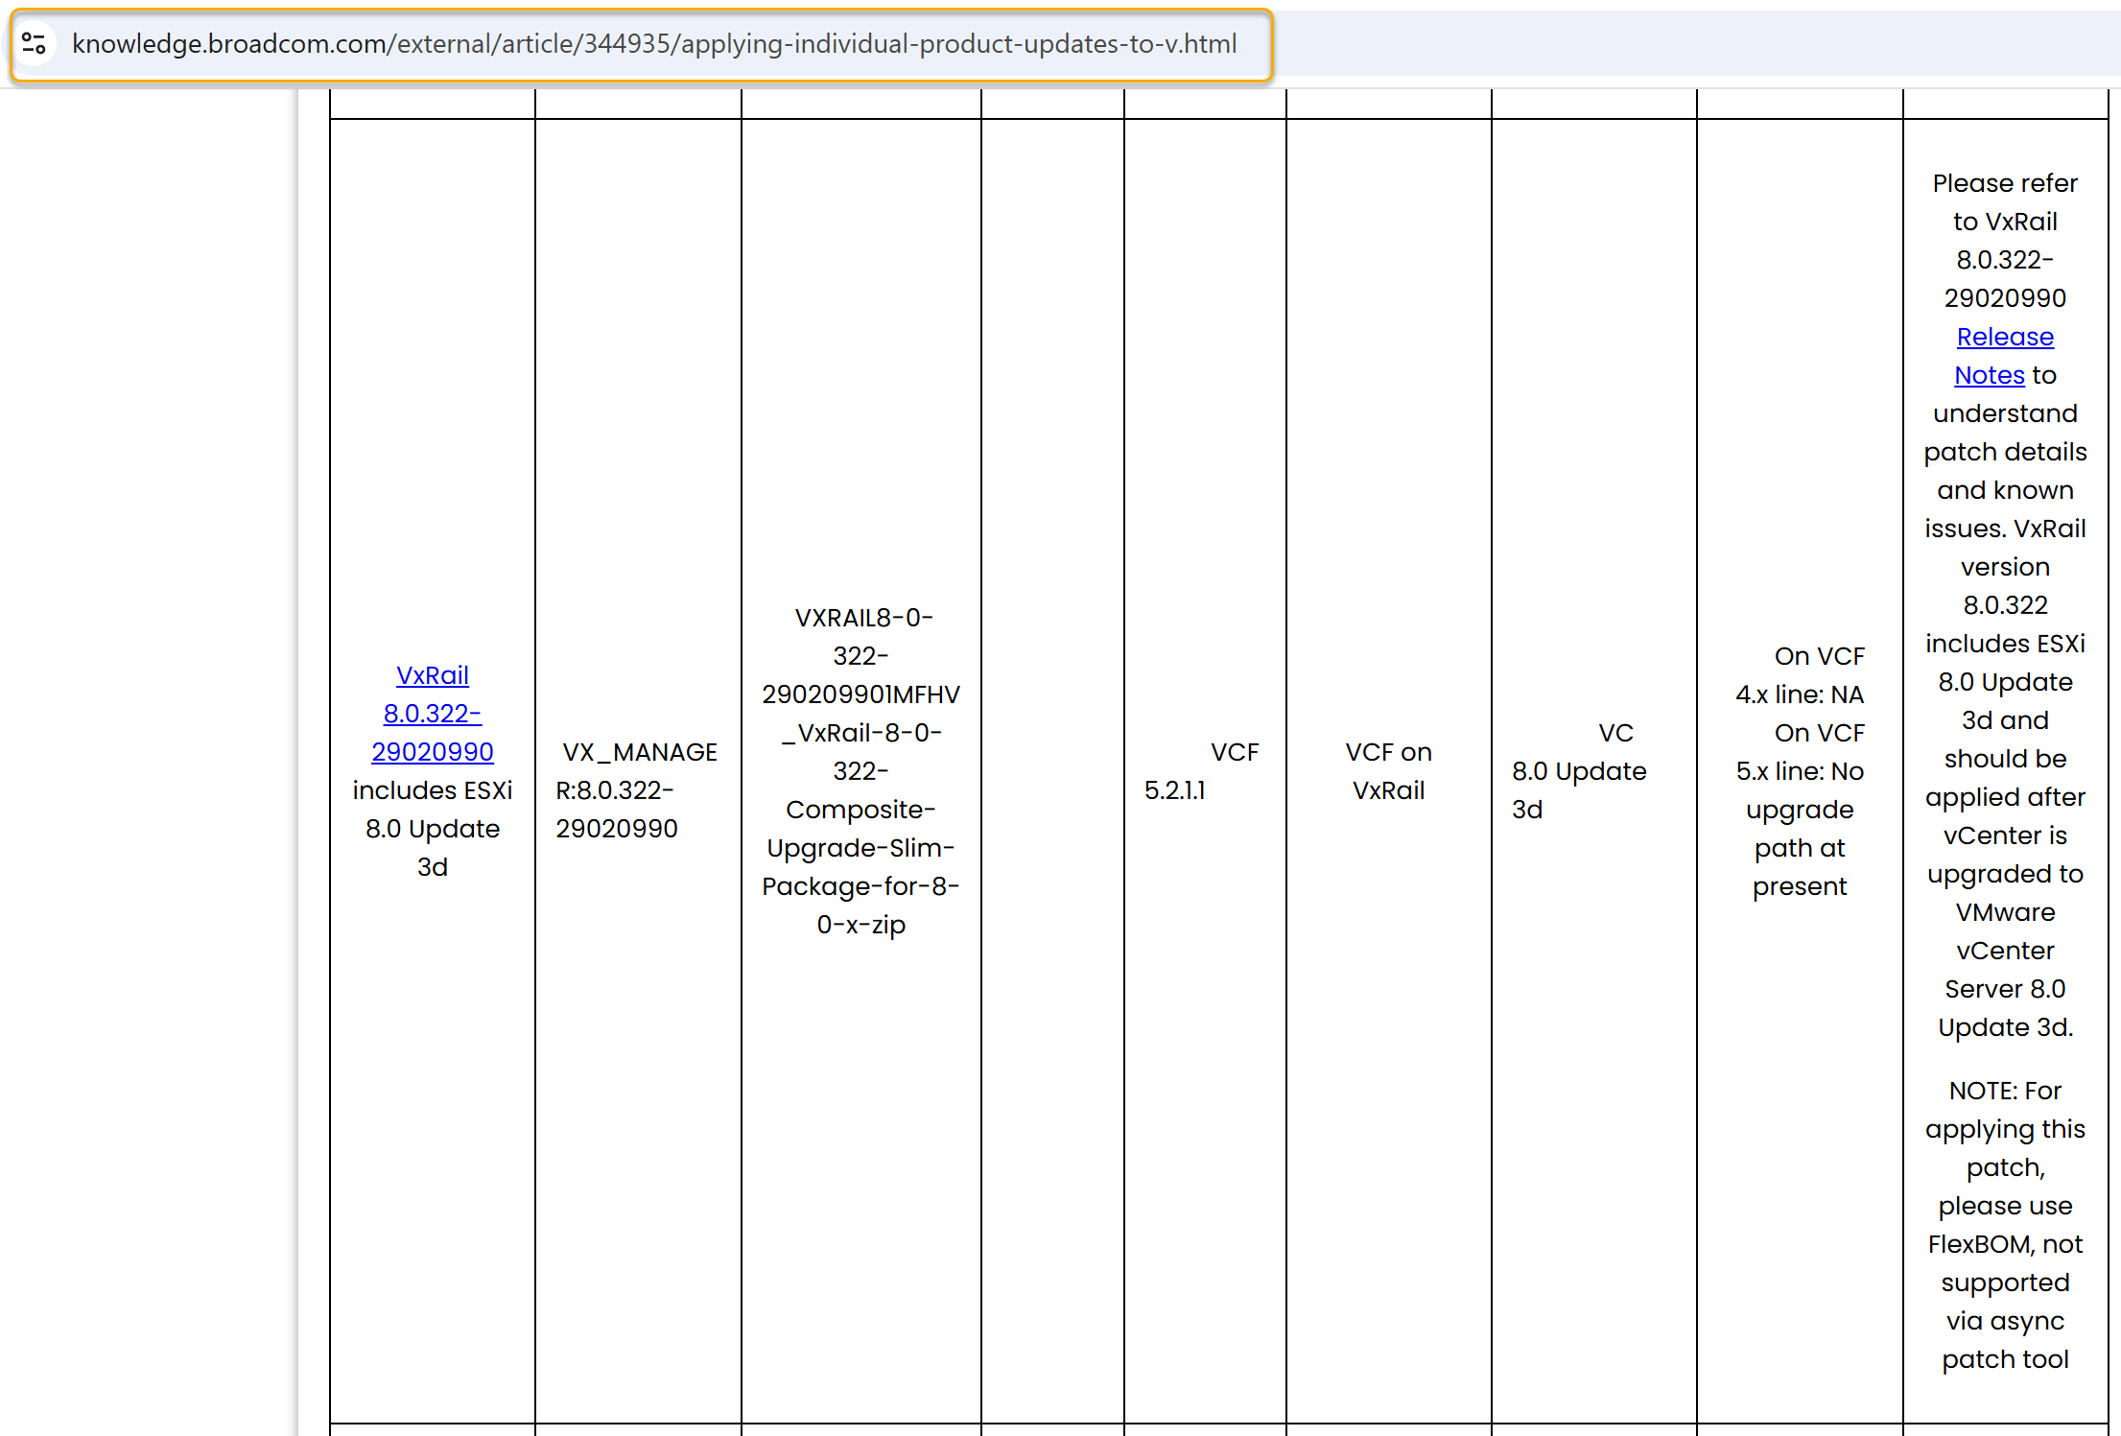Click the 'VC 8.0 Update 3d' cell

pyautogui.click(x=1579, y=771)
